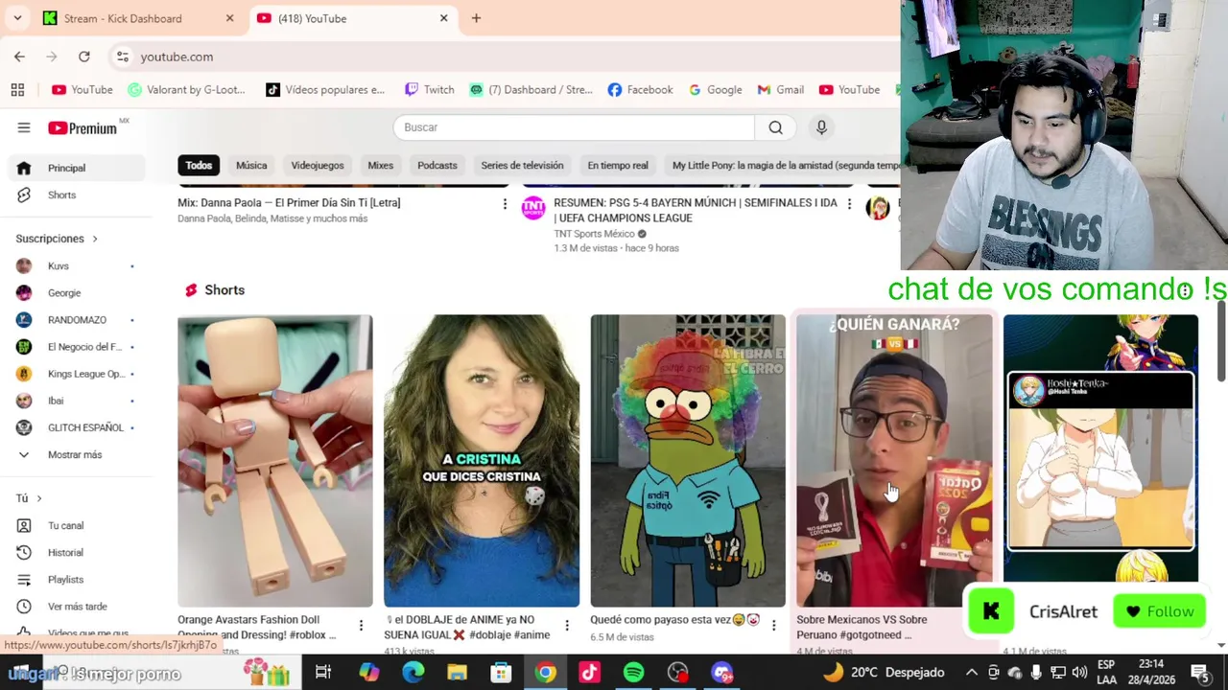1228x690 pixels.
Task: Play the Orange Avastars doll short
Action: 274,460
